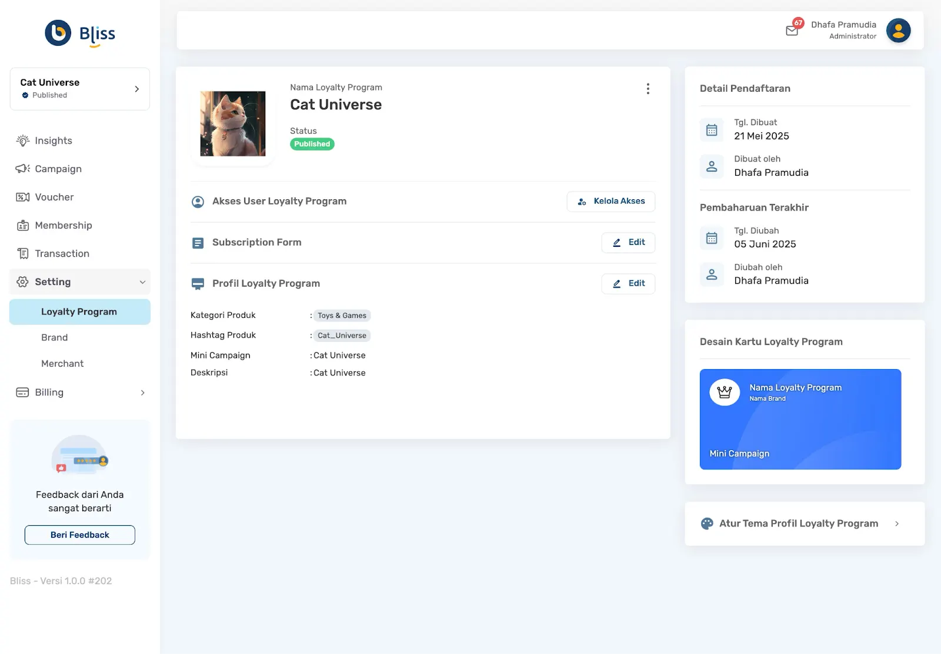This screenshot has width=941, height=654.
Task: Edit the Subscription Form
Action: (x=628, y=243)
